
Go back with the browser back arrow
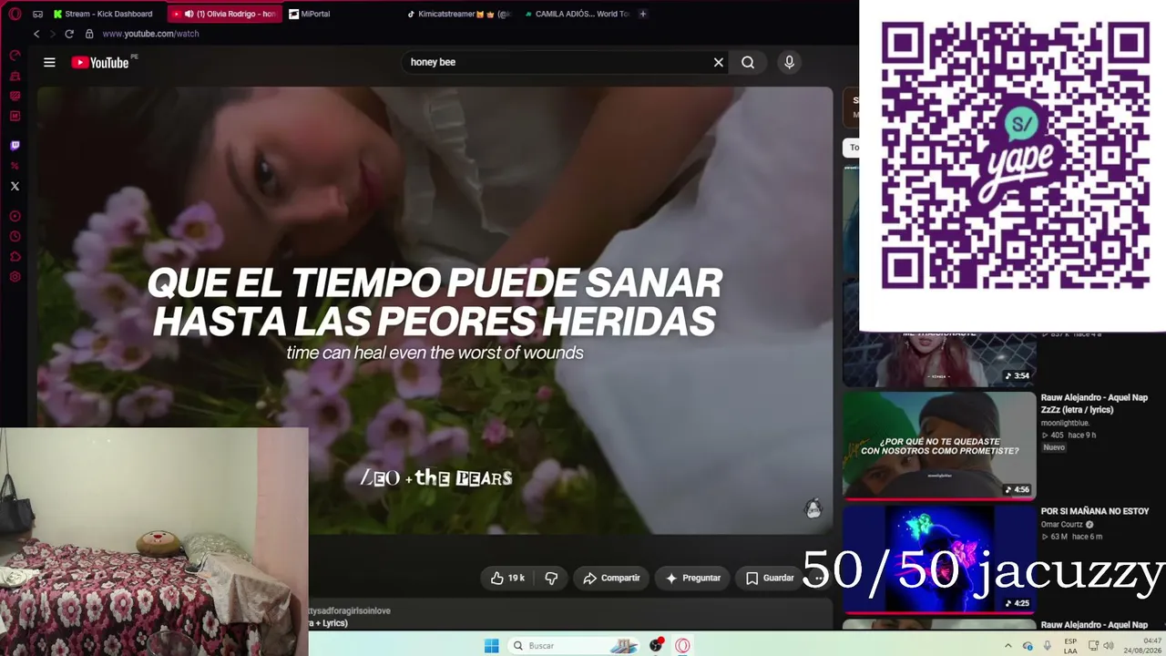(x=36, y=34)
